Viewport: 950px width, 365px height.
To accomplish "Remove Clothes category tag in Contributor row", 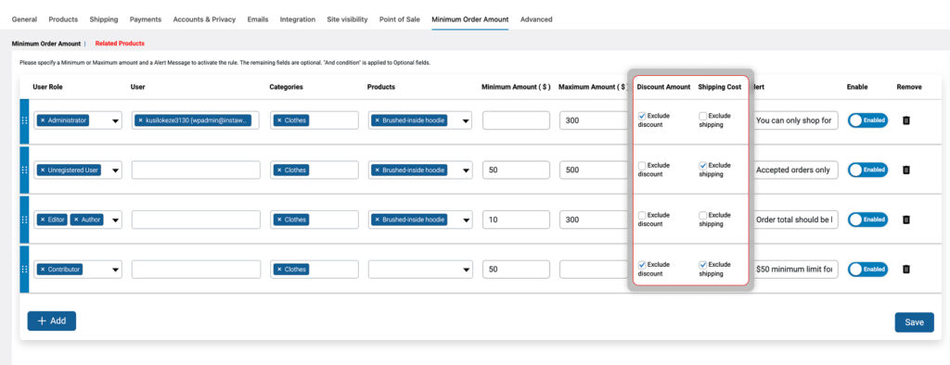I will click(279, 270).
